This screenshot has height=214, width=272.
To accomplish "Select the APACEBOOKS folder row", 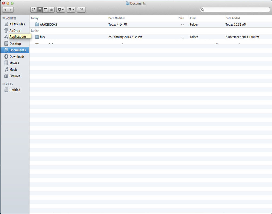I will 48,25.
